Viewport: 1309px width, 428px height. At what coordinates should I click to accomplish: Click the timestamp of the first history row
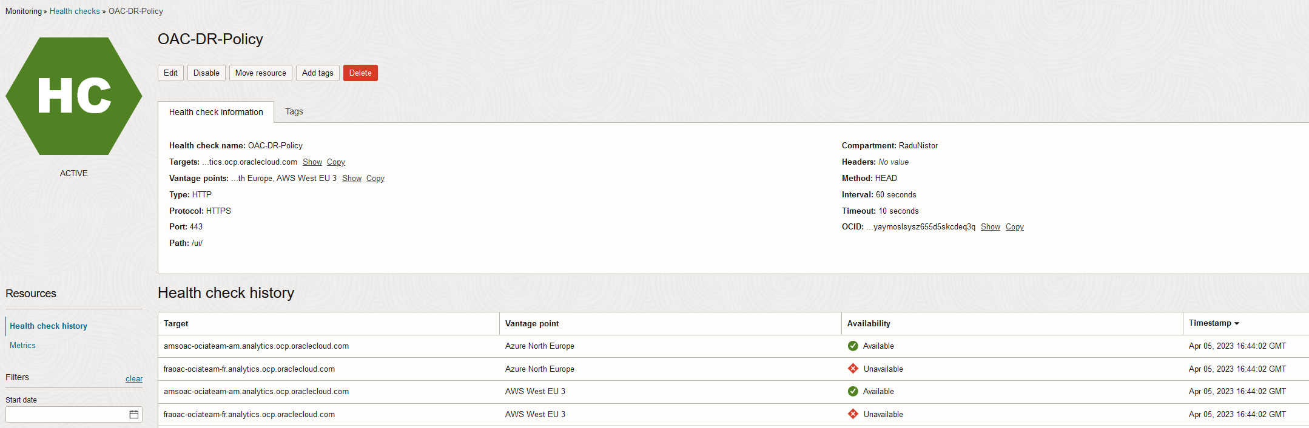tap(1237, 346)
